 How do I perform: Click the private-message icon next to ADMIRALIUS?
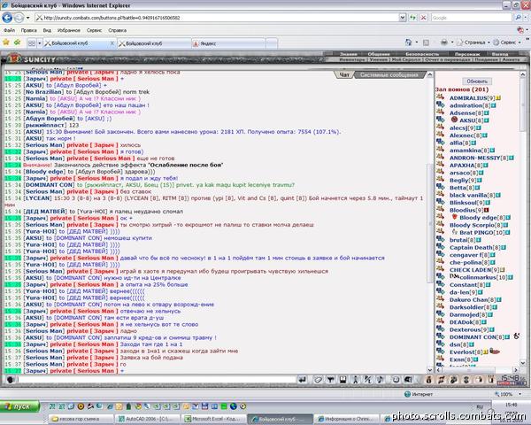point(440,97)
